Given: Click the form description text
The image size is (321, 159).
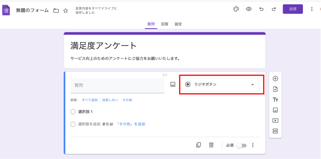Looking at the screenshot, I should pyautogui.click(x=125, y=59).
